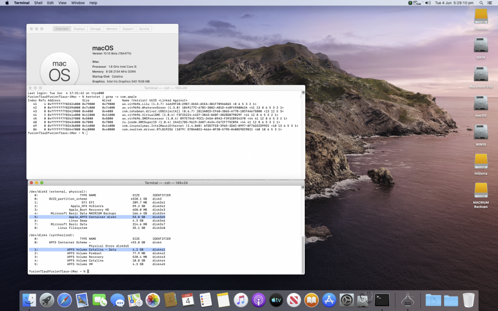This screenshot has height=311, width=498.
Task: Open Finder from the Dock
Action: [x=29, y=300]
